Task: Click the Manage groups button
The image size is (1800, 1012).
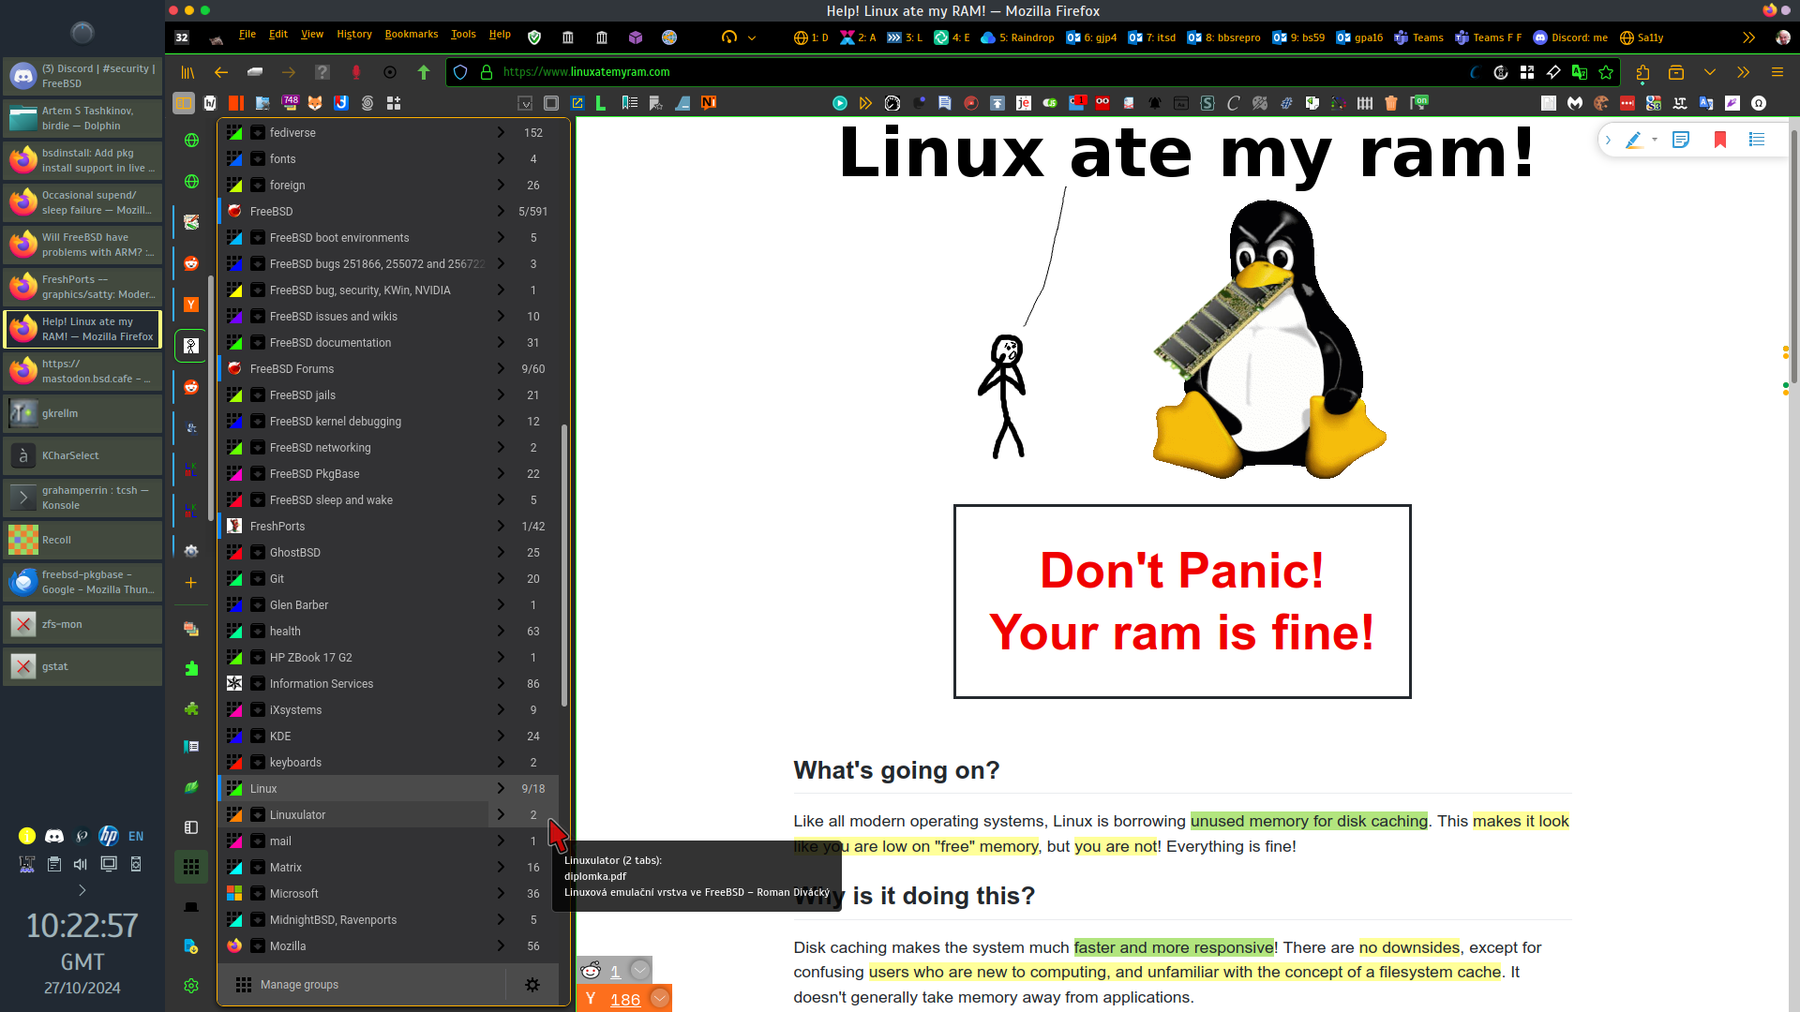Action: pos(361,985)
